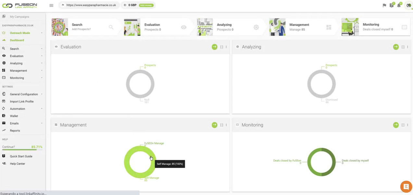Open the Analyzing panel three-dot menu

pos(407,47)
